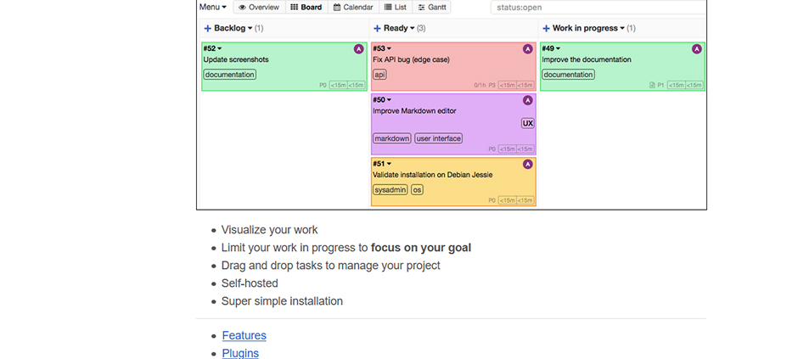The height and width of the screenshot is (359, 809).
Task: Click avatar on Validate installation card
Action: (x=527, y=164)
